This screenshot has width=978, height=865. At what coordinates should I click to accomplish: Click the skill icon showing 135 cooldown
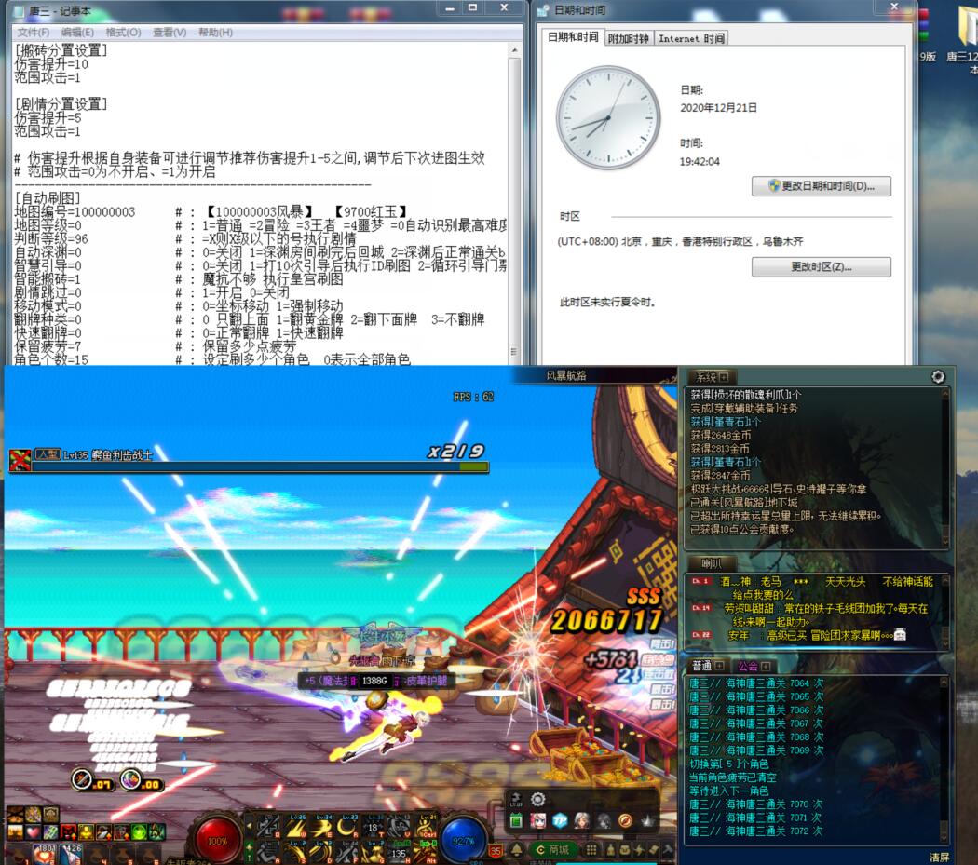[400, 852]
